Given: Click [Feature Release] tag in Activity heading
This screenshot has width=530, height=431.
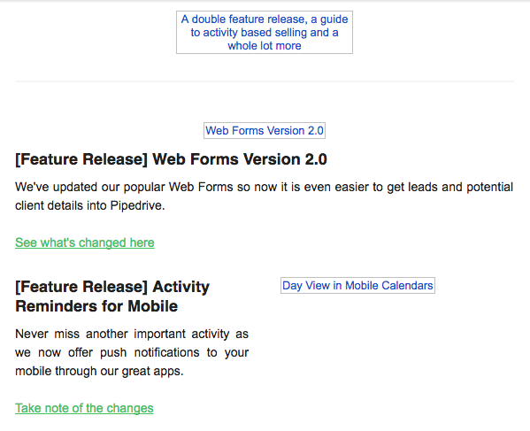Looking at the screenshot, I should (x=81, y=287).
